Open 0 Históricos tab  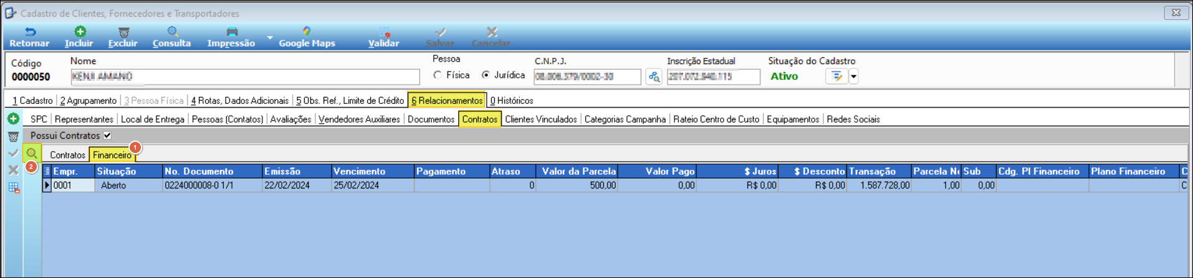coord(512,100)
